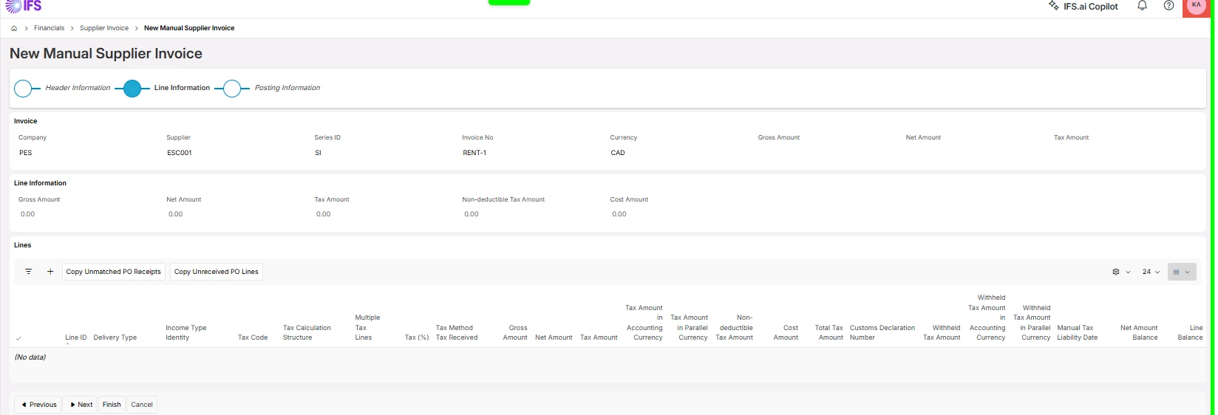Click Series ID value SI
This screenshot has height=415, width=1218.
coord(319,153)
